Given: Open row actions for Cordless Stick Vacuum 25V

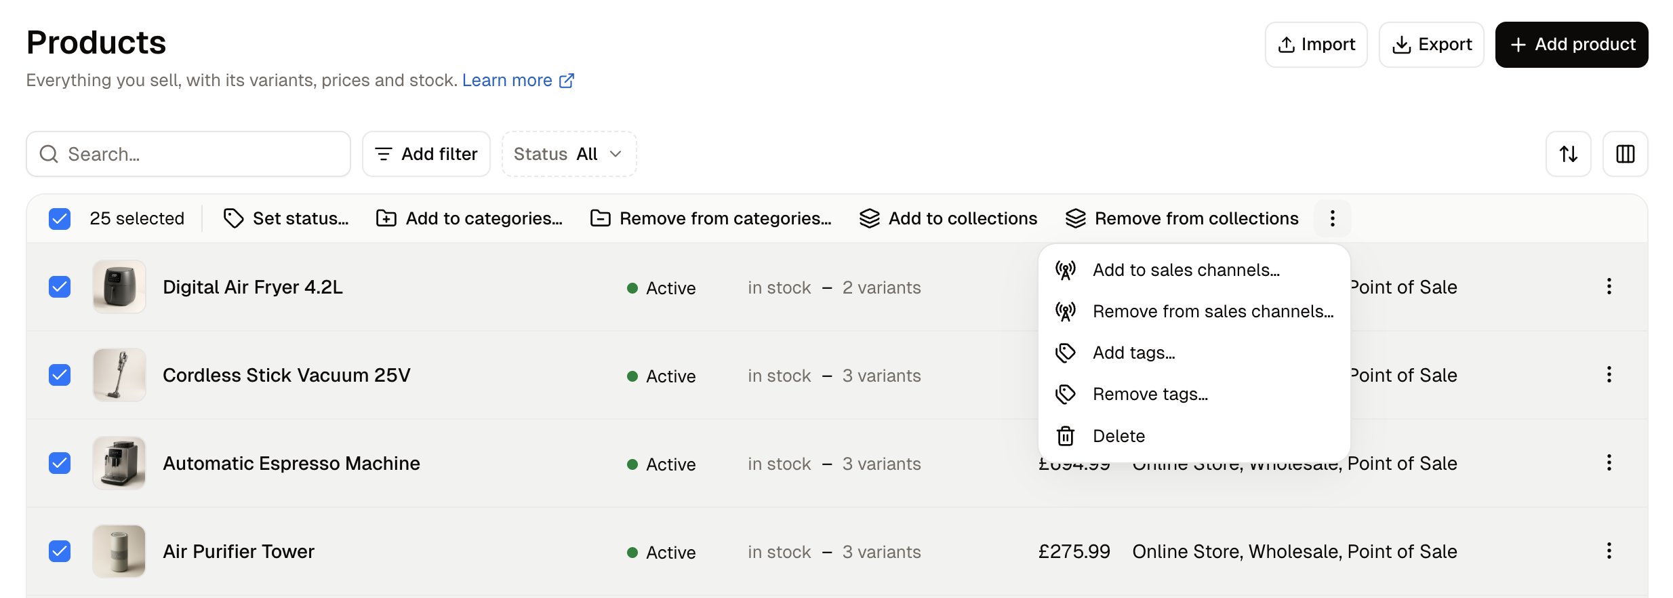Looking at the screenshot, I should point(1609,375).
